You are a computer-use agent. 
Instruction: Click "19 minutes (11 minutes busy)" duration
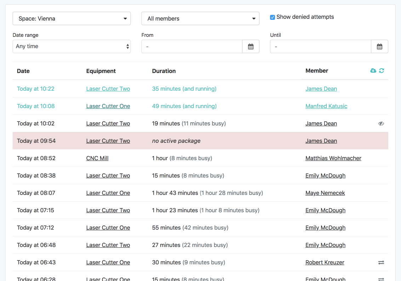(x=189, y=123)
